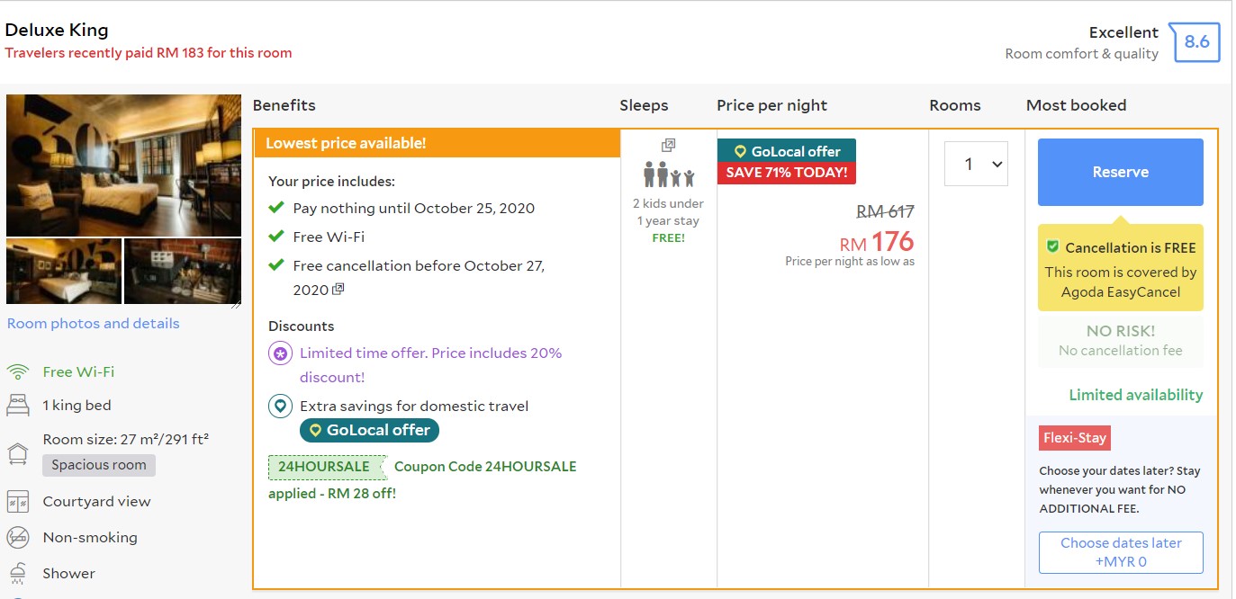Screen dimensions: 1236x599
Task: Click the purple limited time offer icon
Action: tap(280, 354)
